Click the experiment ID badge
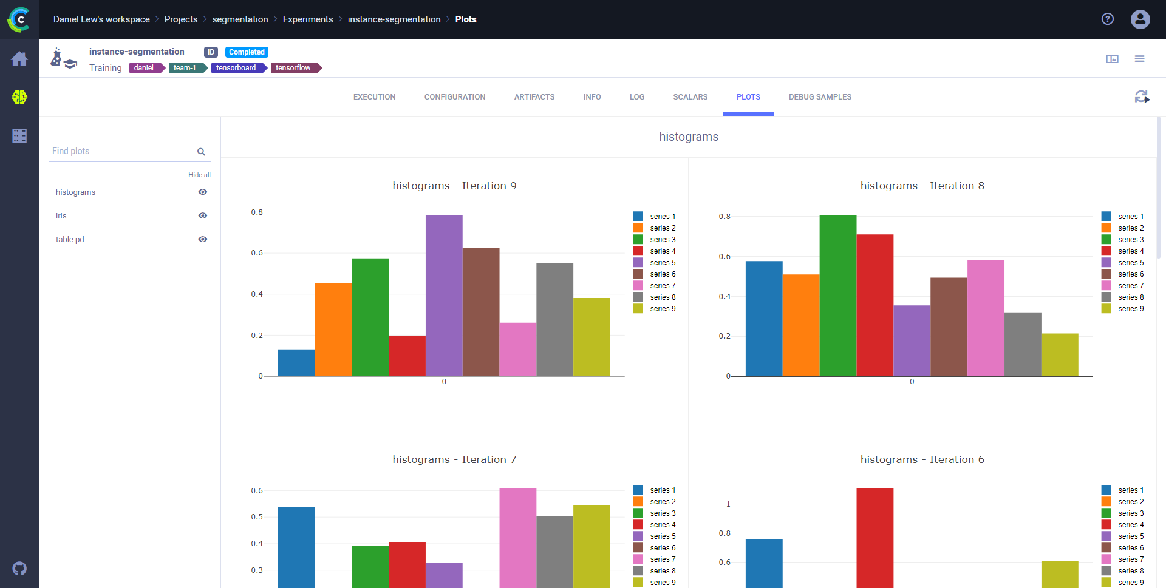This screenshot has height=588, width=1166. tap(211, 52)
